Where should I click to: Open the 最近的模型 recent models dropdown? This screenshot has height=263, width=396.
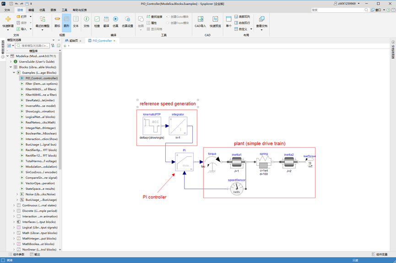(x=43, y=23)
